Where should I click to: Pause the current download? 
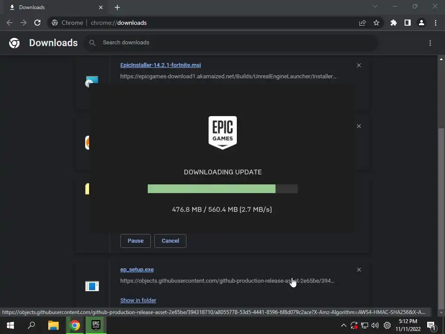point(136,241)
